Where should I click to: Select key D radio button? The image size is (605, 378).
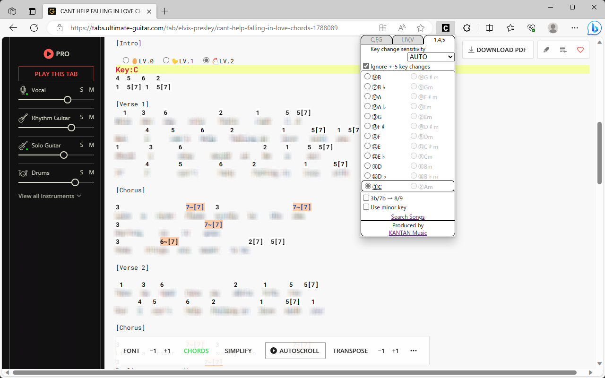click(367, 166)
